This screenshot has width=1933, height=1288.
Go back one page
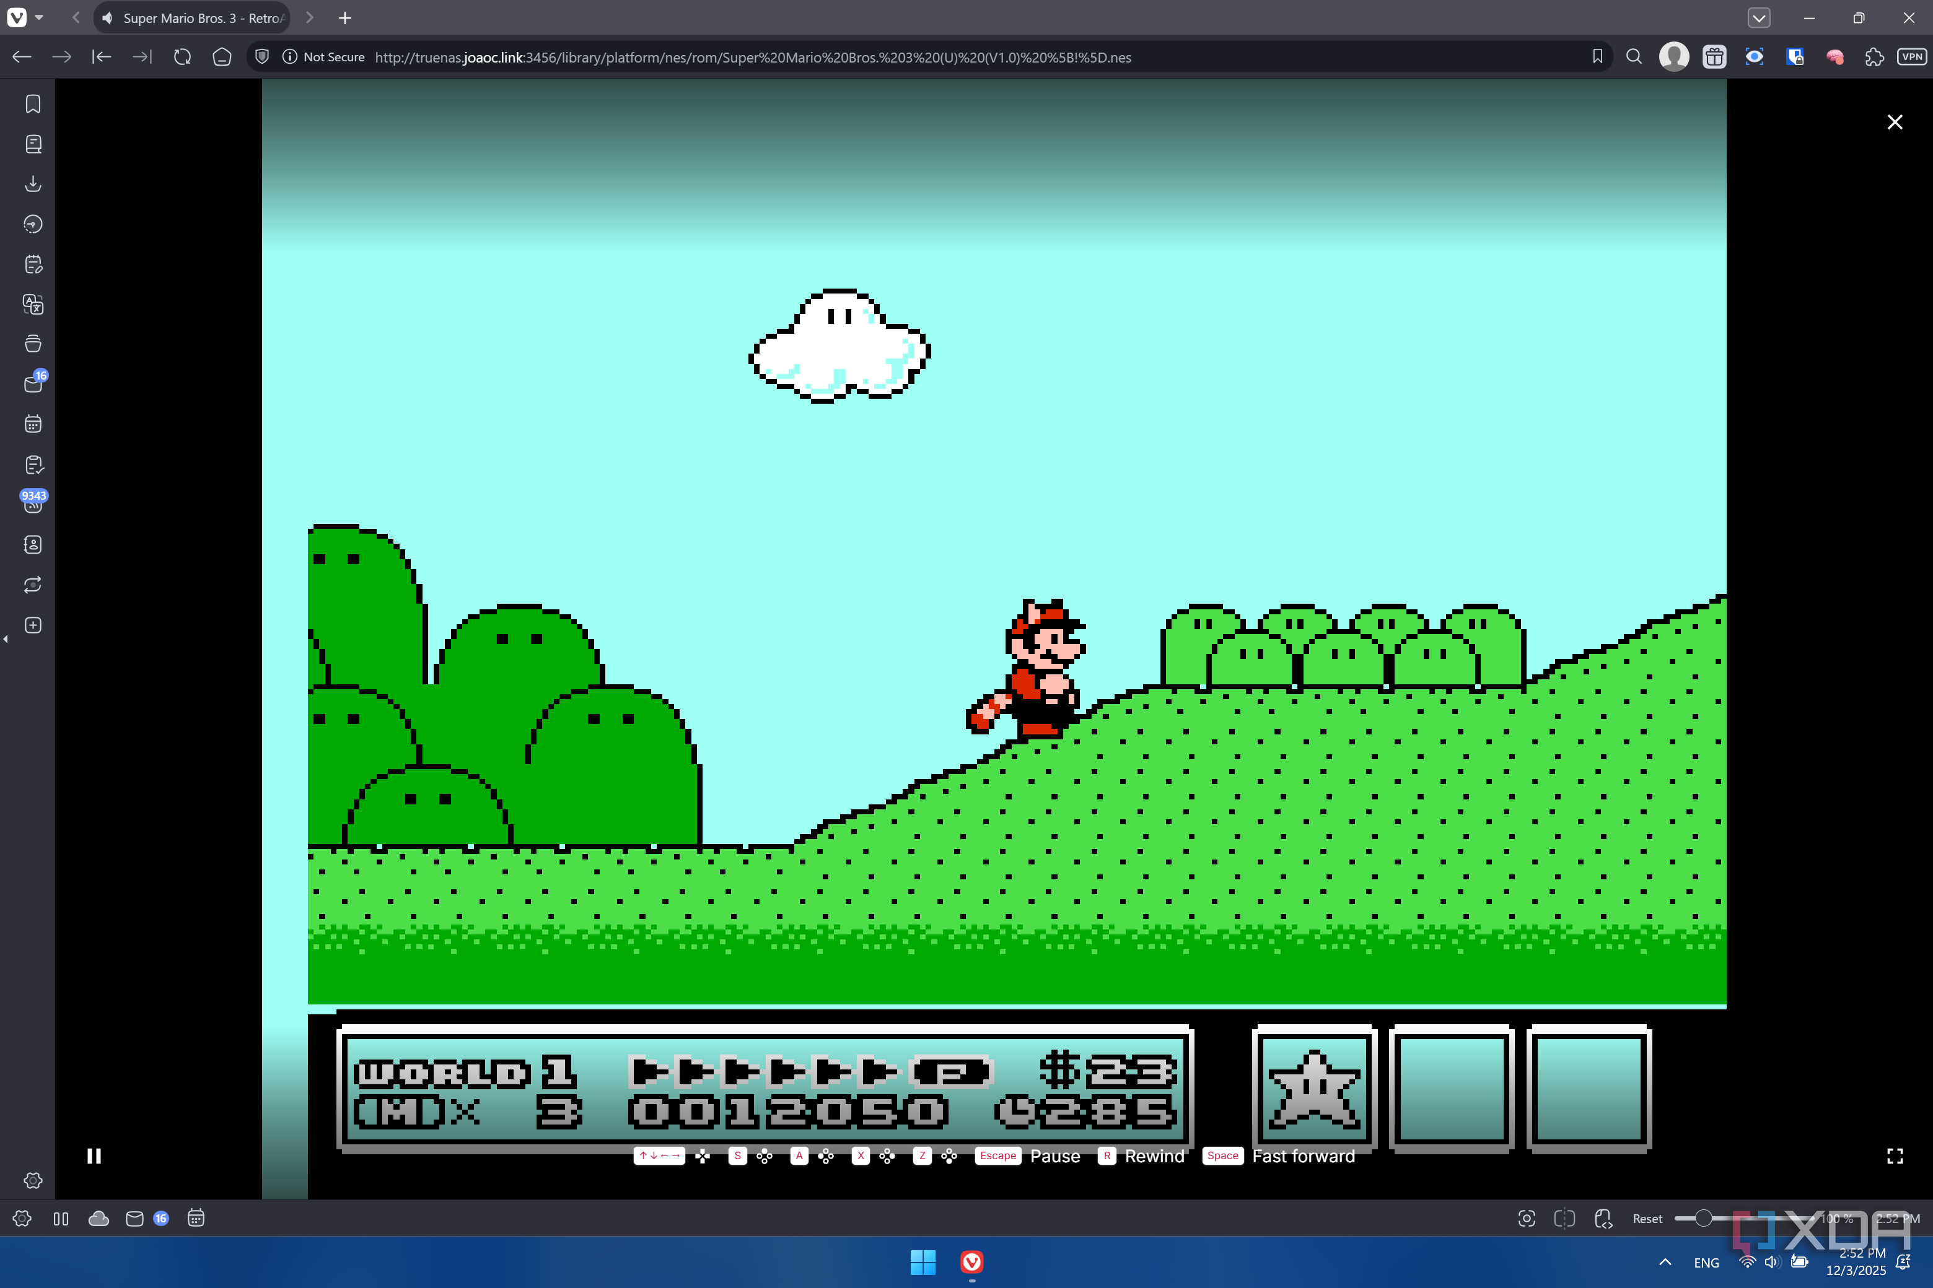(21, 57)
